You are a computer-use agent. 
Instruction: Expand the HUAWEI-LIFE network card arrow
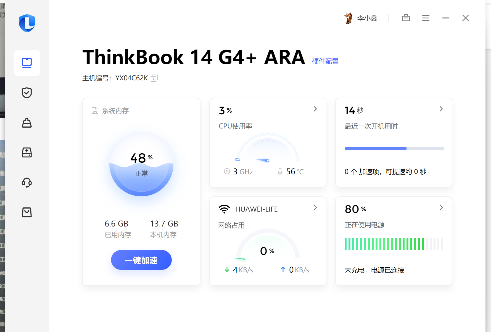coord(315,207)
